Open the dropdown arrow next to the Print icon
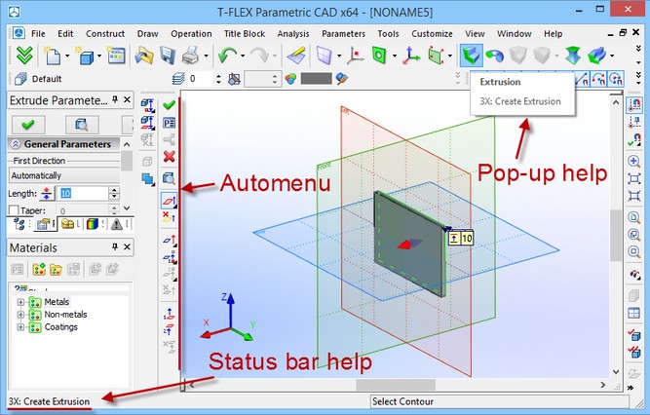Viewport: 650px width, 415px height. click(206, 56)
